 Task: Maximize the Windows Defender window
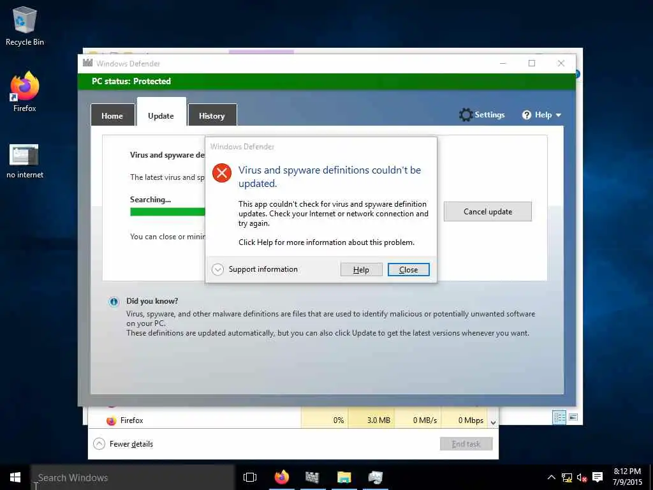[x=532, y=63]
